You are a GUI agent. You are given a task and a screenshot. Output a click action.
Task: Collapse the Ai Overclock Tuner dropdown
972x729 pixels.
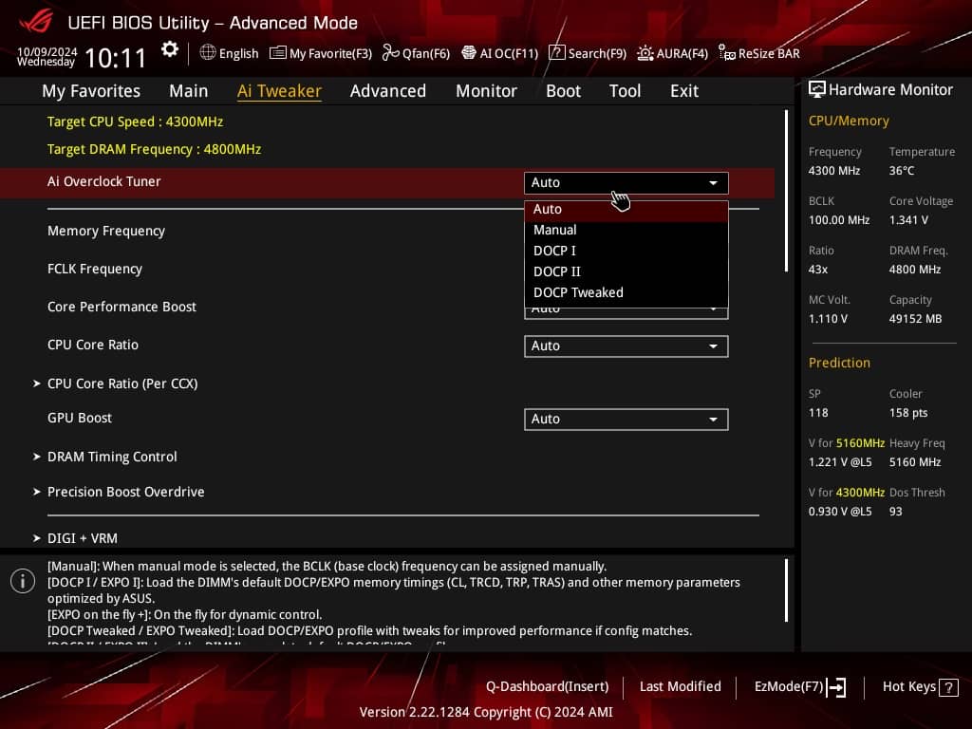pyautogui.click(x=626, y=183)
